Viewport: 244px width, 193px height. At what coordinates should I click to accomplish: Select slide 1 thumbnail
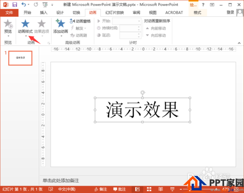[20, 58]
